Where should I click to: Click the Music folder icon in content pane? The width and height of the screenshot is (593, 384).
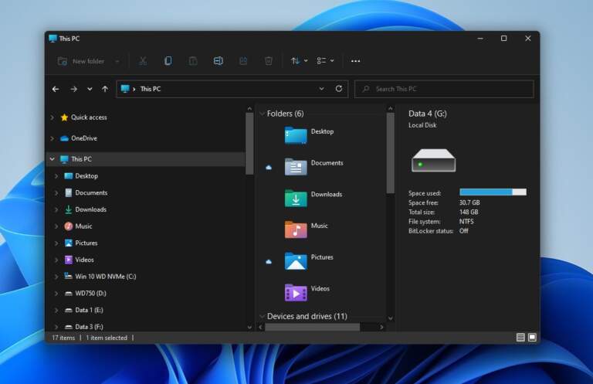click(x=296, y=229)
